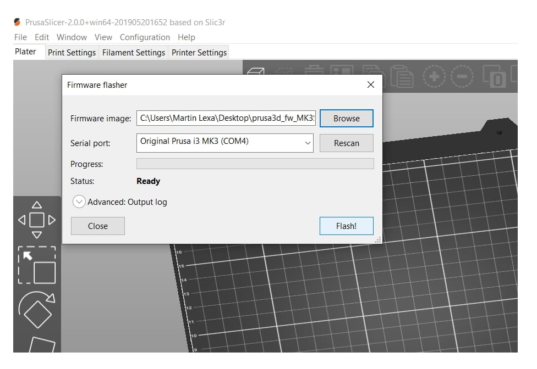Open the View menu
537x369 pixels.
coord(103,37)
